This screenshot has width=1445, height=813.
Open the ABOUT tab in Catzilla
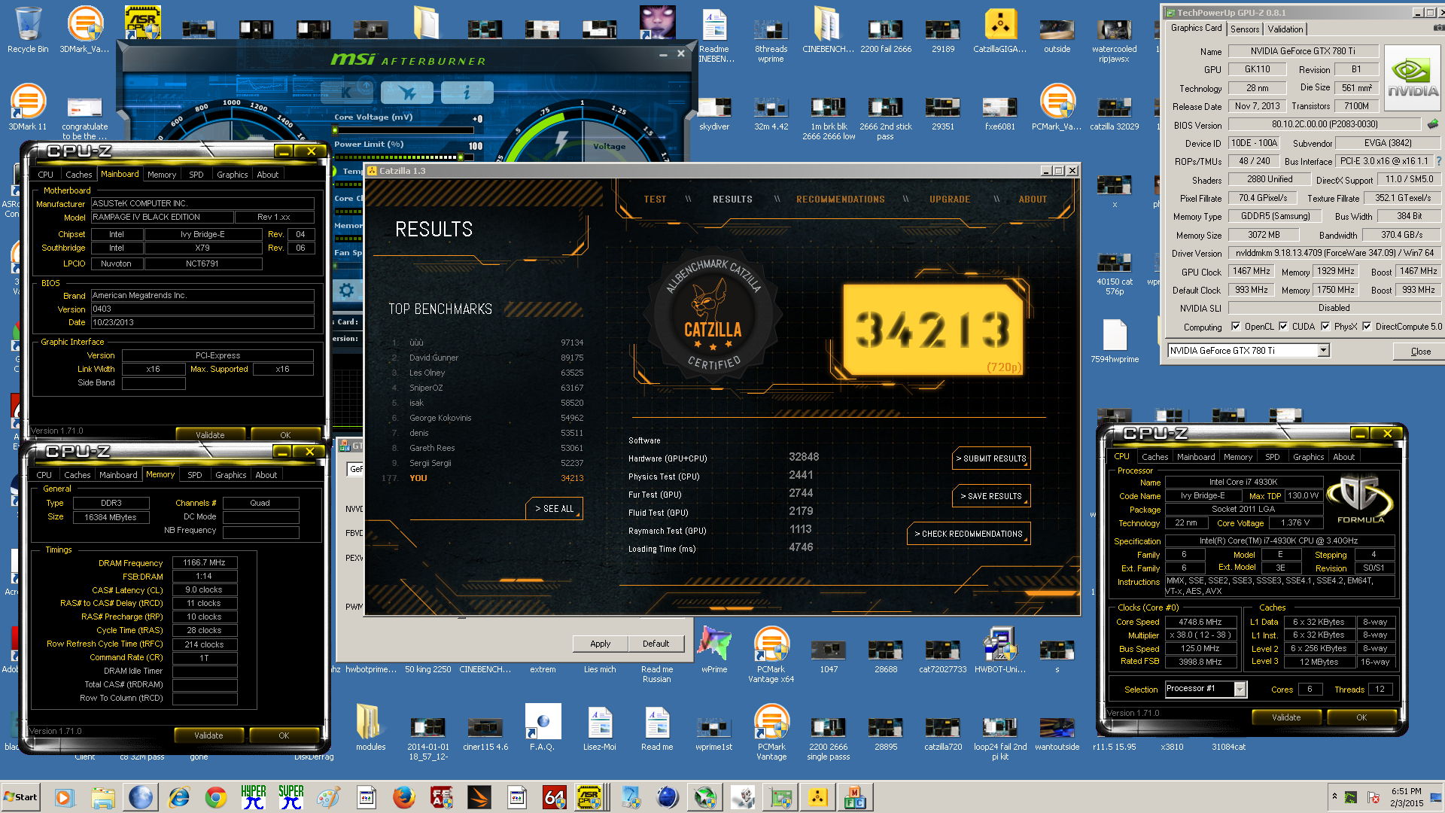click(x=1033, y=199)
